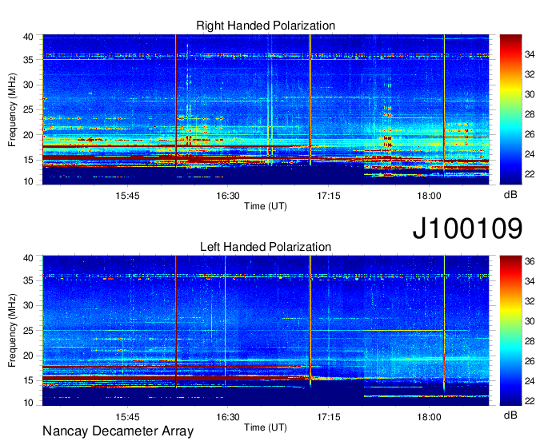Image resolution: width=544 pixels, height=441 pixels.
Task: Click the 30 MHz tick label on bottom plot
Action: coord(28,305)
